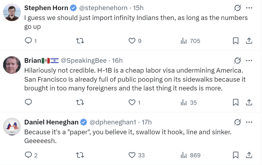The height and width of the screenshot is (165, 262).
Task: Like Brian's tweet
Action: 132,103
